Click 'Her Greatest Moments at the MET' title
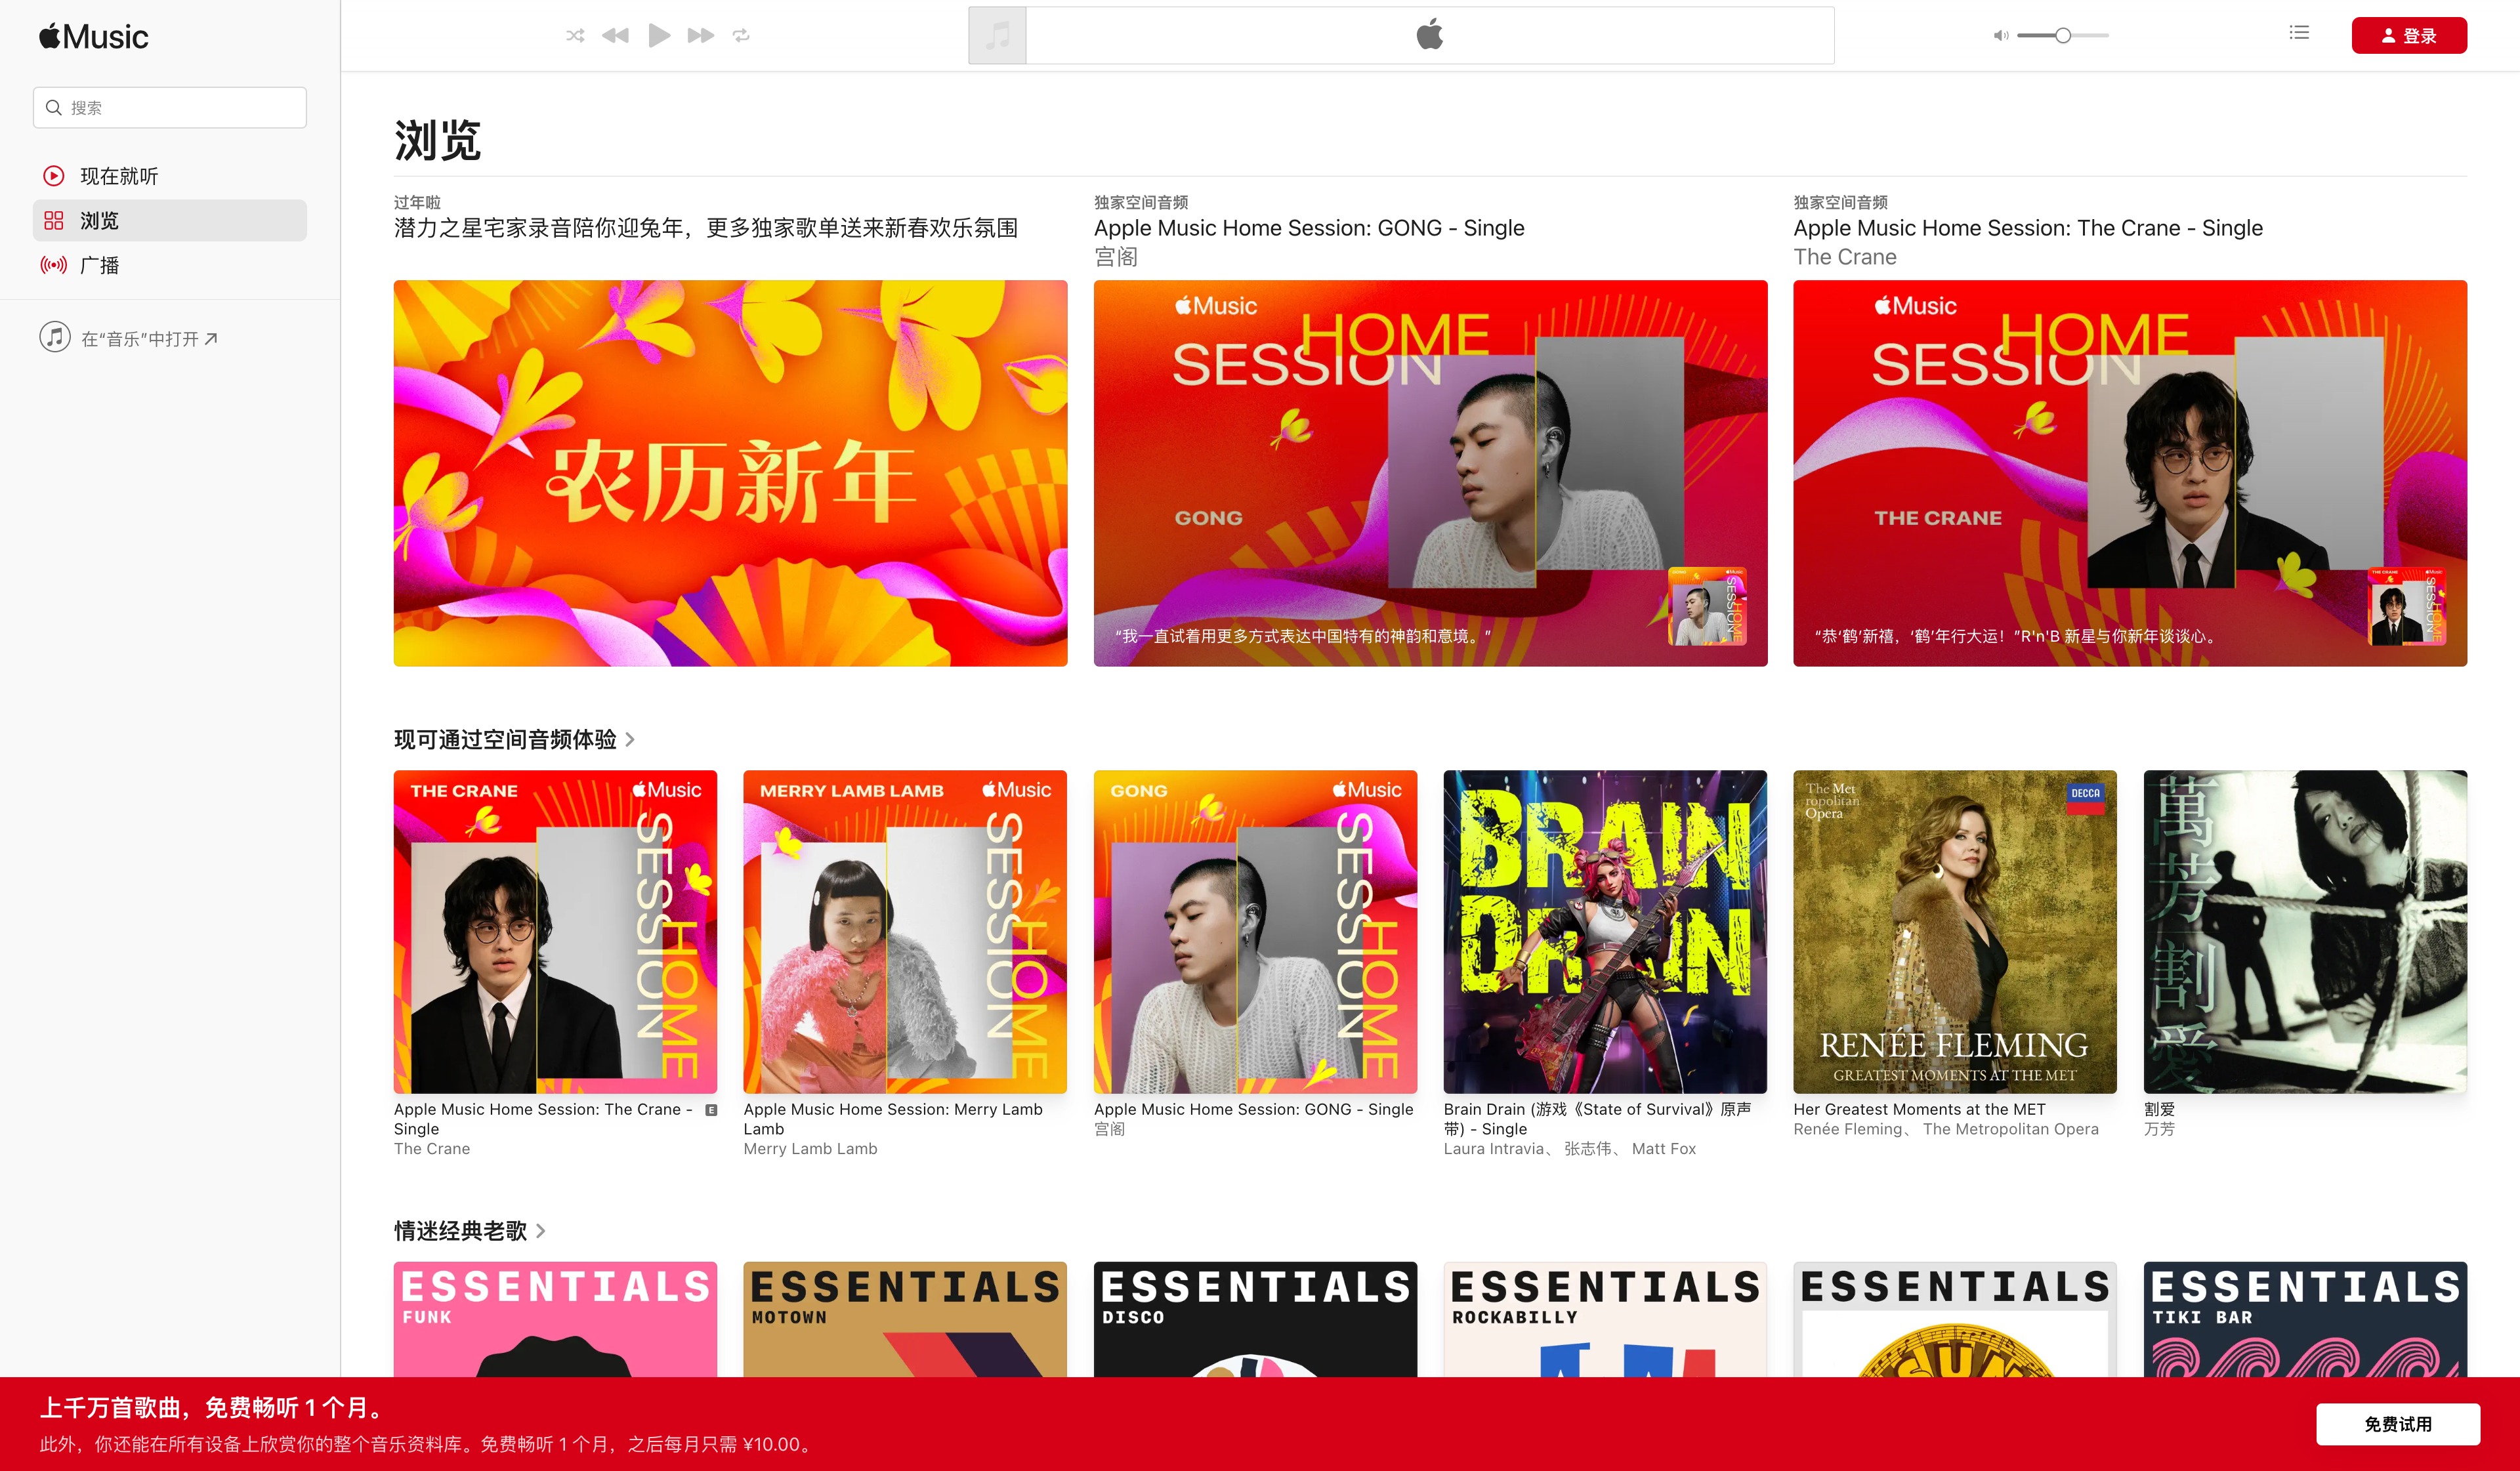Viewport: 2520px width, 1471px height. tap(1919, 1109)
